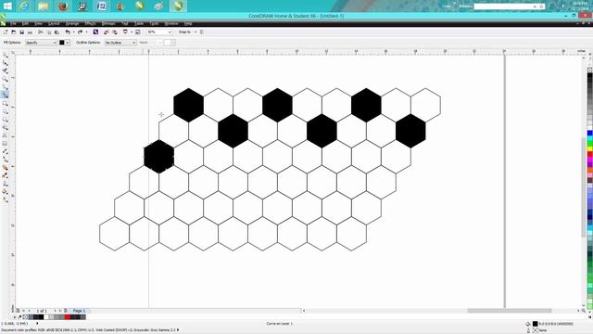Click the black hexagon in the third row

point(158,157)
